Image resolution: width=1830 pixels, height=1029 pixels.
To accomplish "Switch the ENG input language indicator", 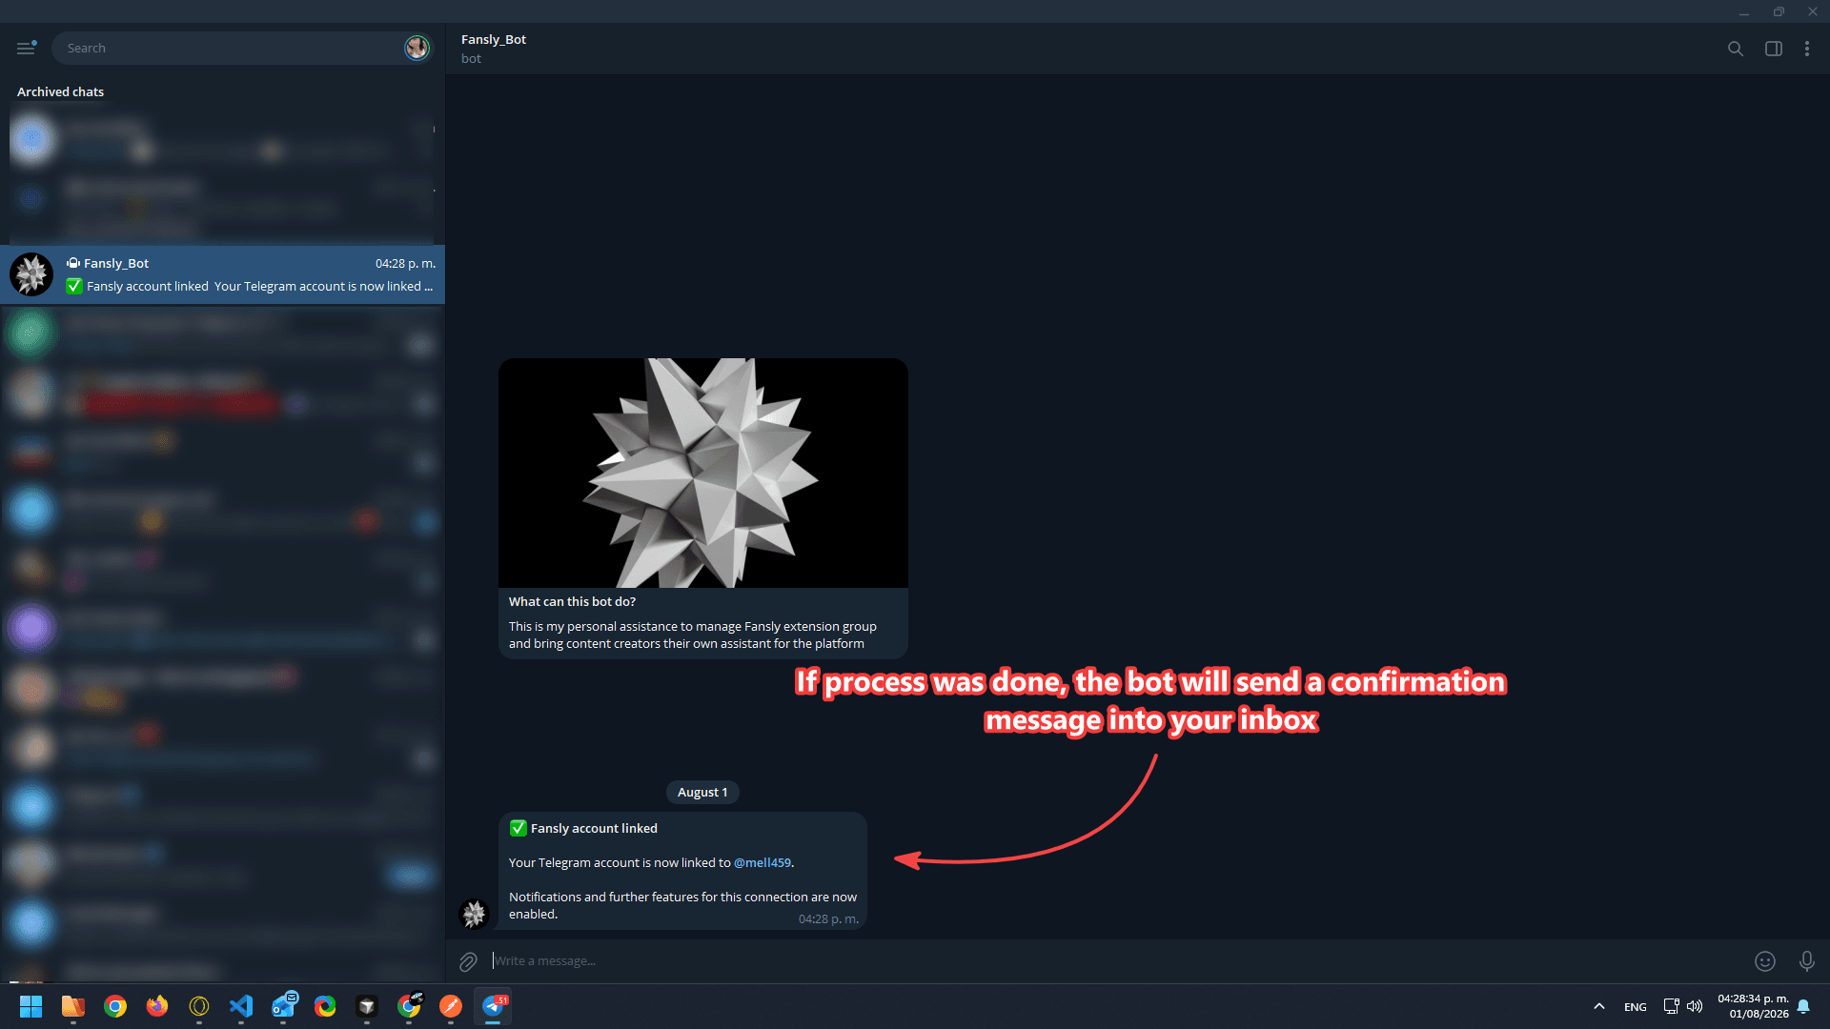I will pos(1636,1007).
